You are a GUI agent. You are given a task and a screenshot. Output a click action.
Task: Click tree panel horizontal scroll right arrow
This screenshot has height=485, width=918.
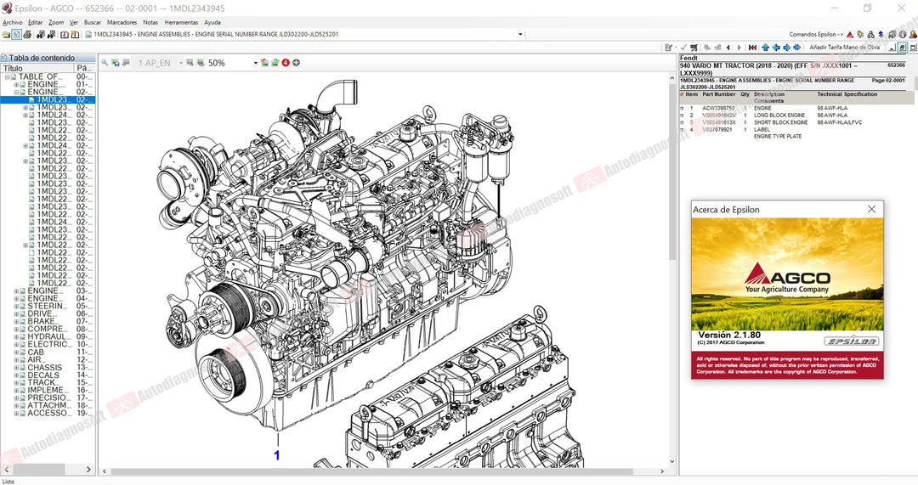coord(89,469)
